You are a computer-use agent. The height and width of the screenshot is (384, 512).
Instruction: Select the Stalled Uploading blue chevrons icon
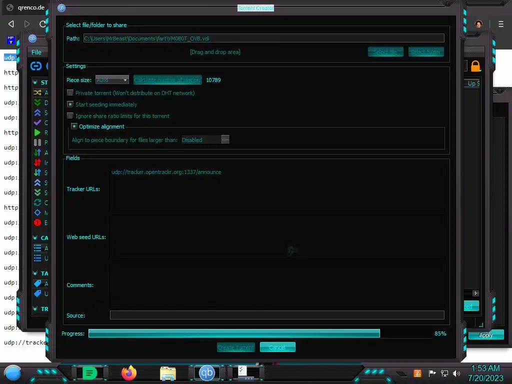point(37,182)
